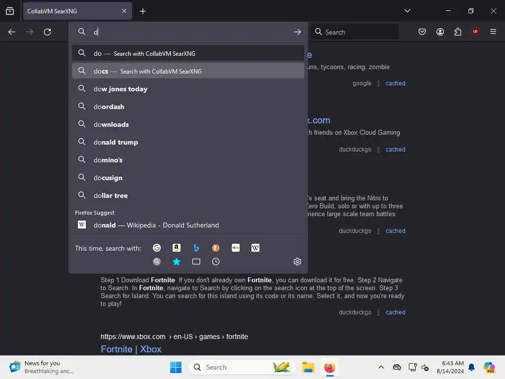Show hidden tray icons chevron
This screenshot has height=379, width=505.
click(x=381, y=367)
